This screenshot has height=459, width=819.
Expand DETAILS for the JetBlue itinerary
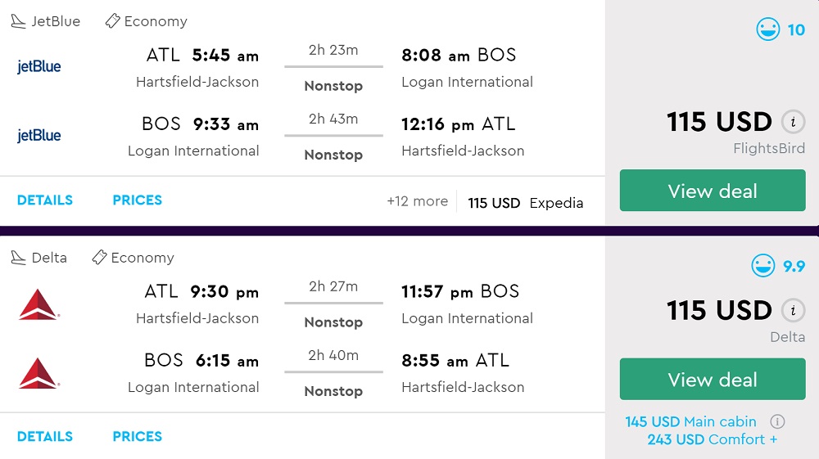click(45, 200)
